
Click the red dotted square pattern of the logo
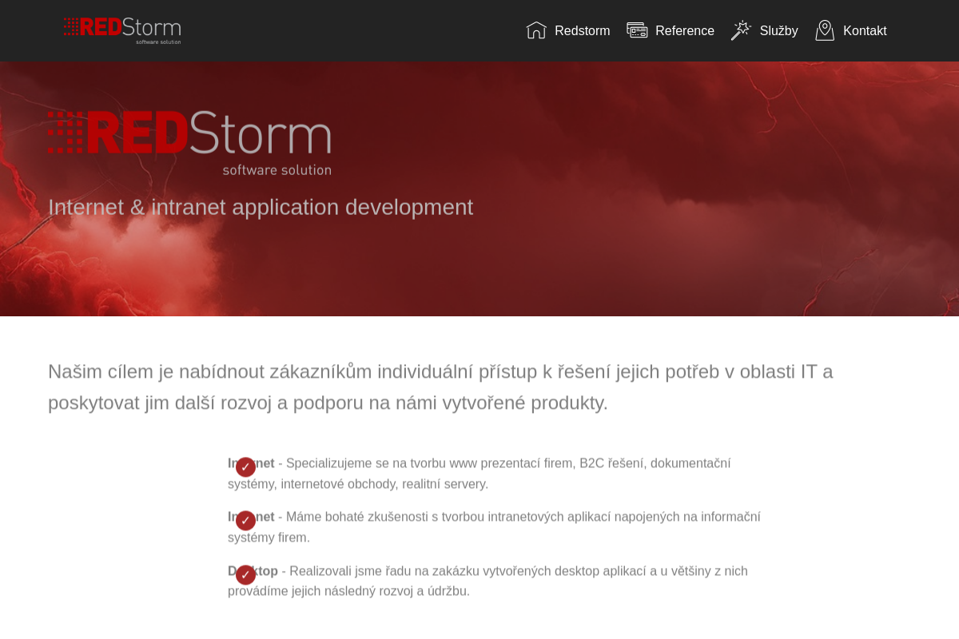pos(66,132)
